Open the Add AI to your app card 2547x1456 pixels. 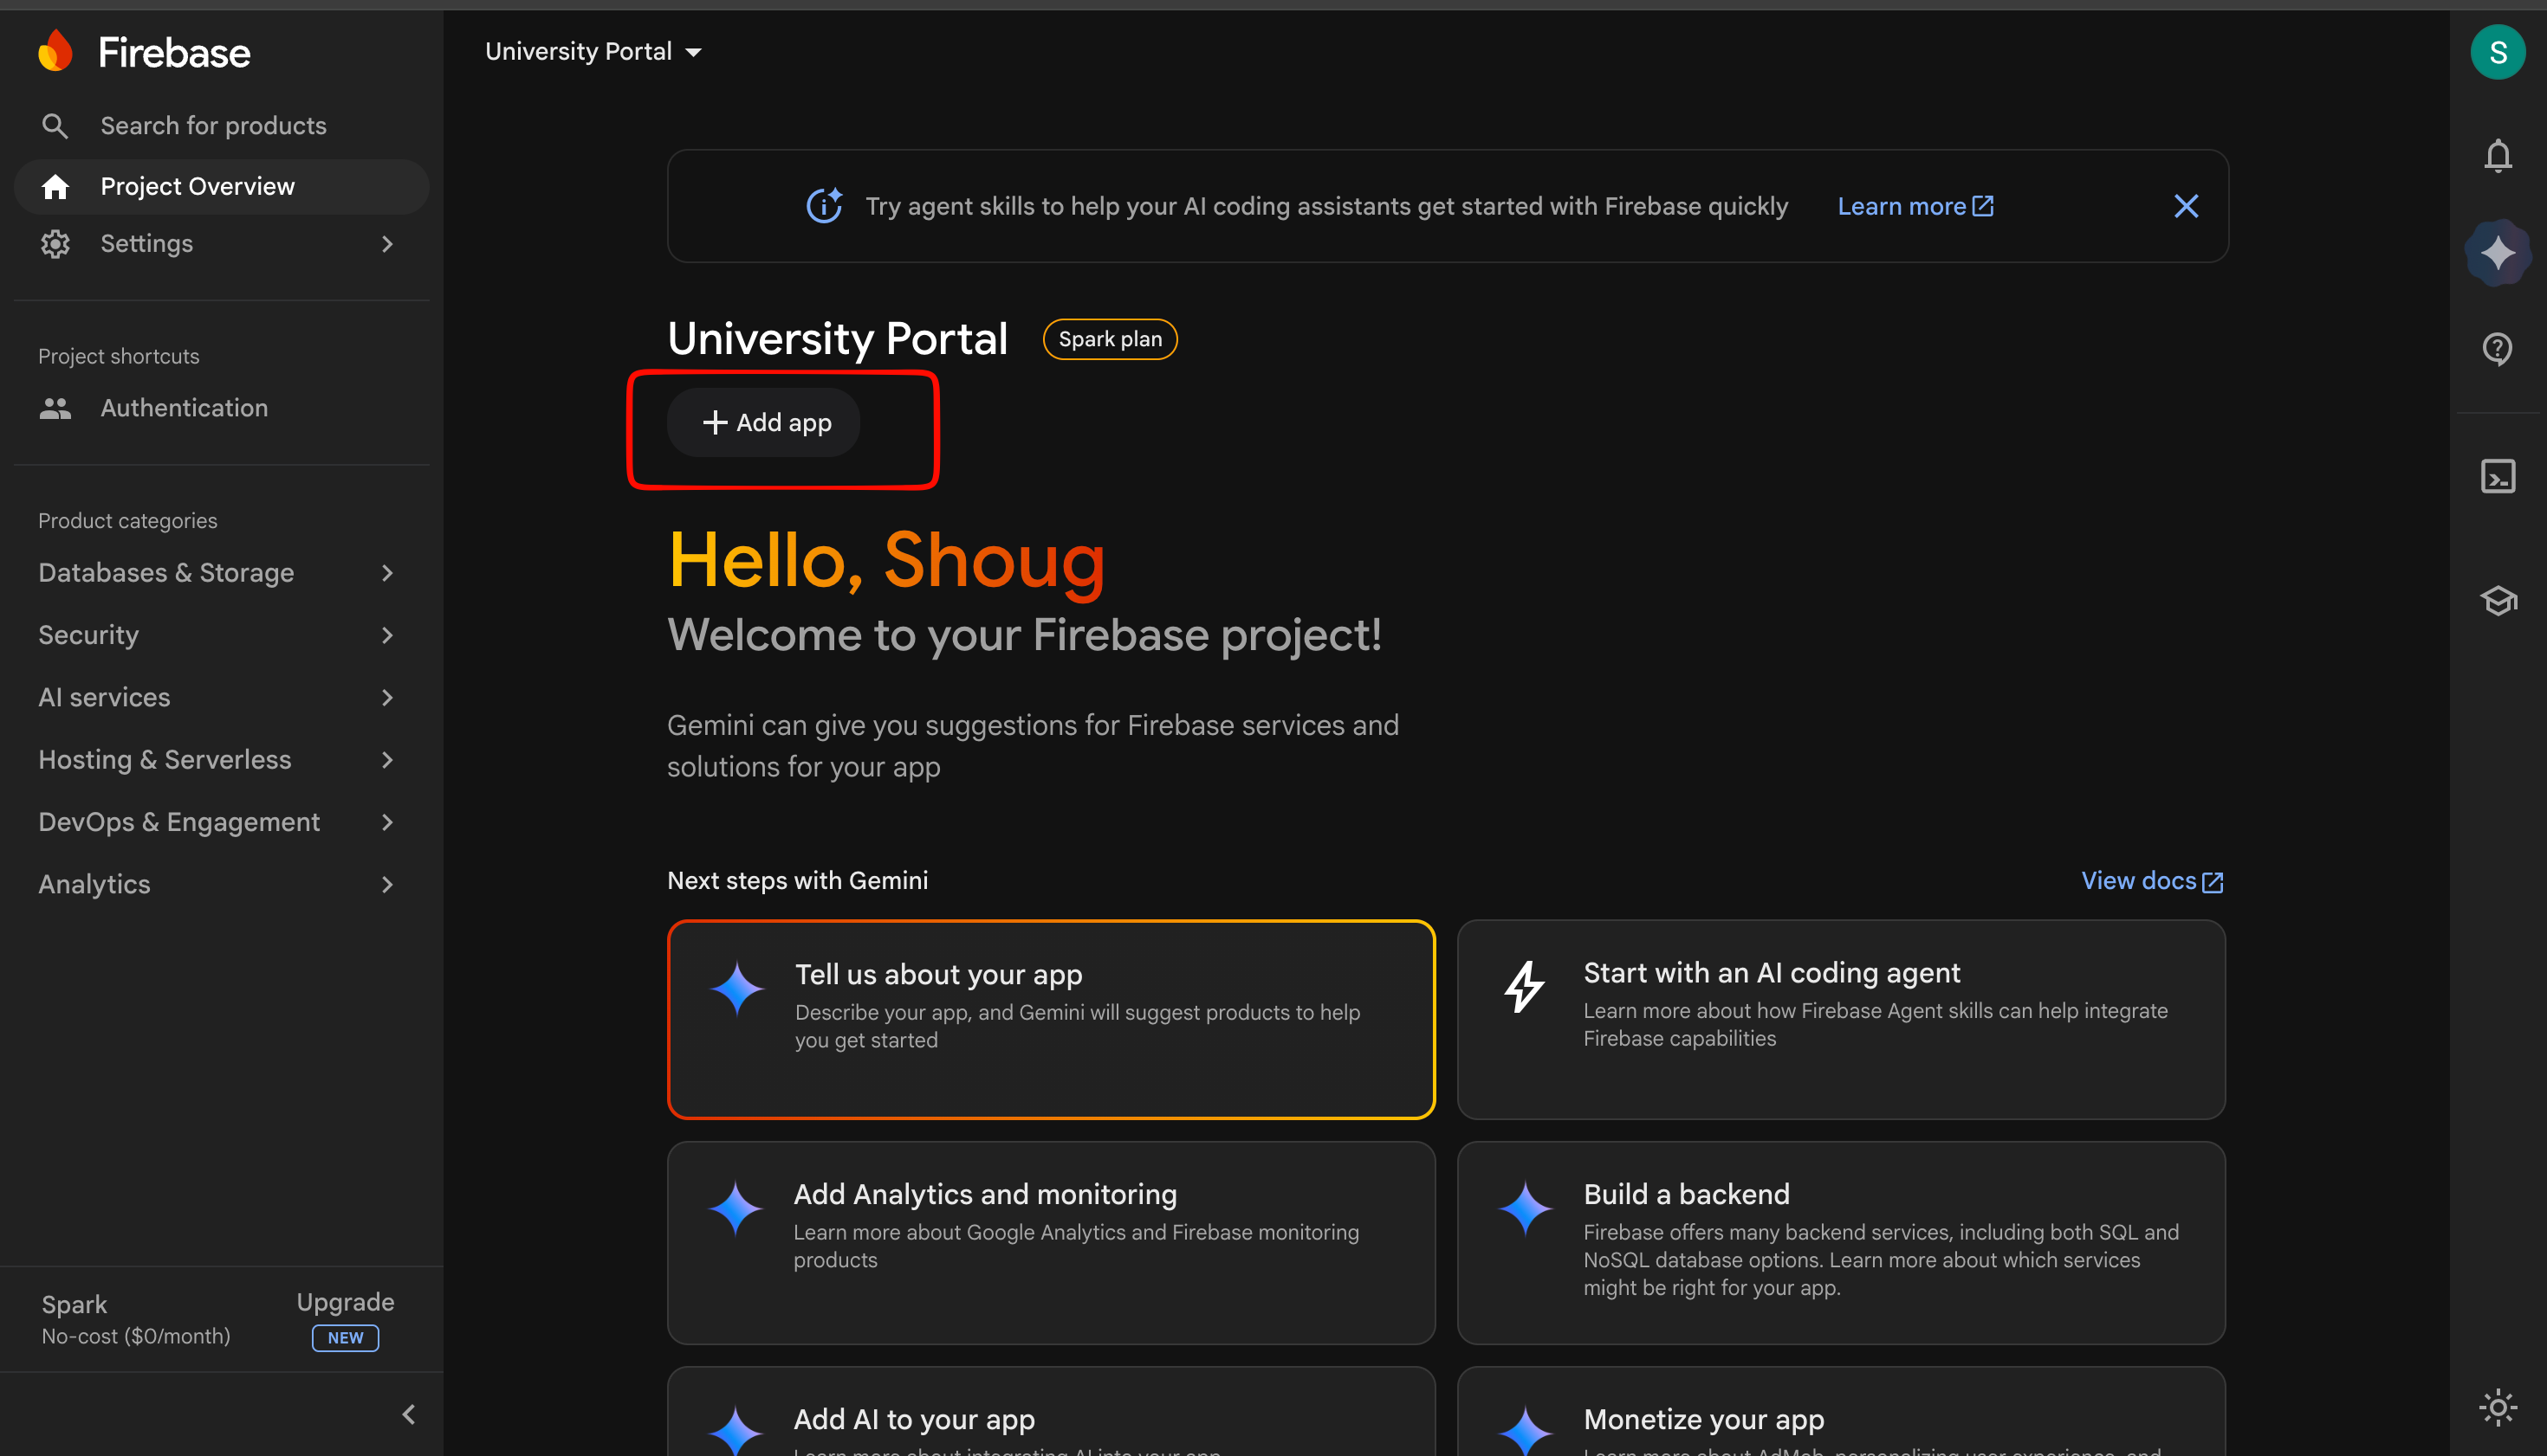[x=1051, y=1412]
